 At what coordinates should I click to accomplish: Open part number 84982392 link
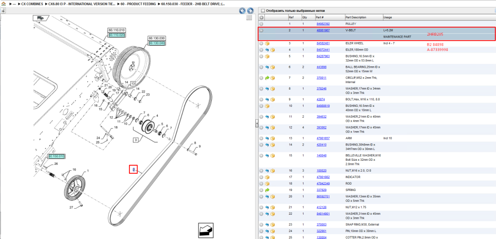323,24
